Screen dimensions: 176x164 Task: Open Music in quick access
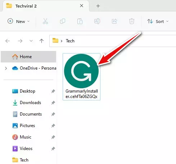point(22,137)
